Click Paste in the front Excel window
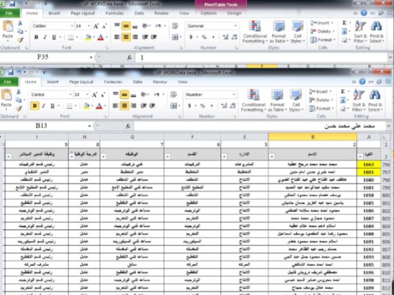 click(6, 99)
